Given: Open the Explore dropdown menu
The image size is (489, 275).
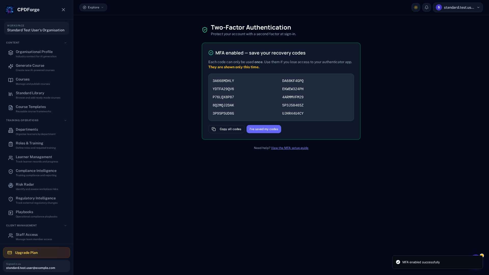Looking at the screenshot, I should coord(93,7).
